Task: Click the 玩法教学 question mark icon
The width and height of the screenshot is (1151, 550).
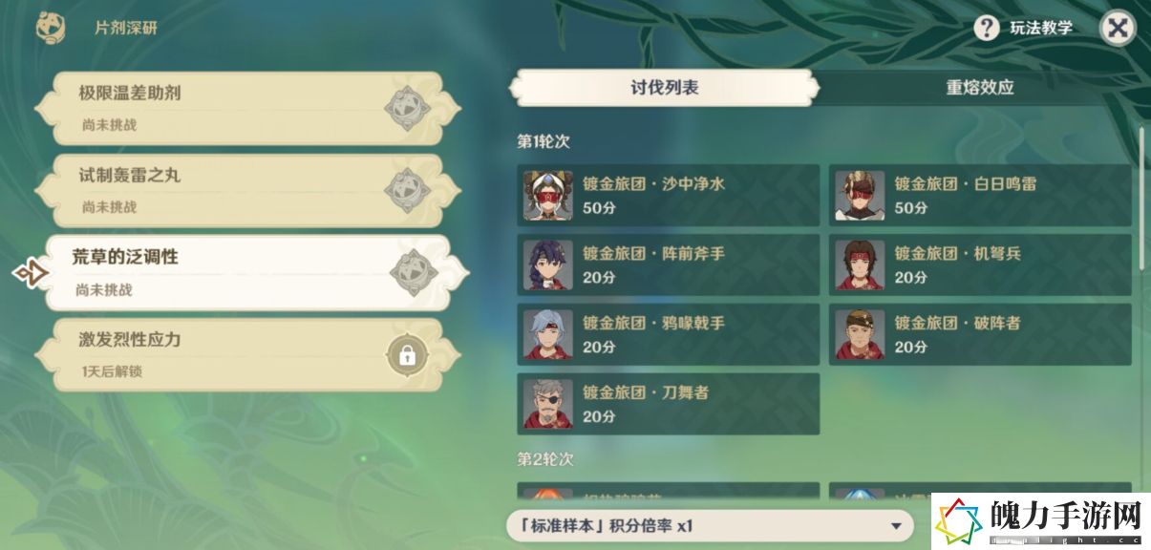Action: (x=987, y=28)
